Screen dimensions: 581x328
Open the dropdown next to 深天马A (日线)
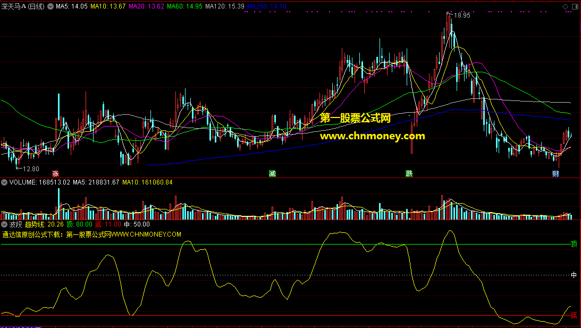[50, 6]
